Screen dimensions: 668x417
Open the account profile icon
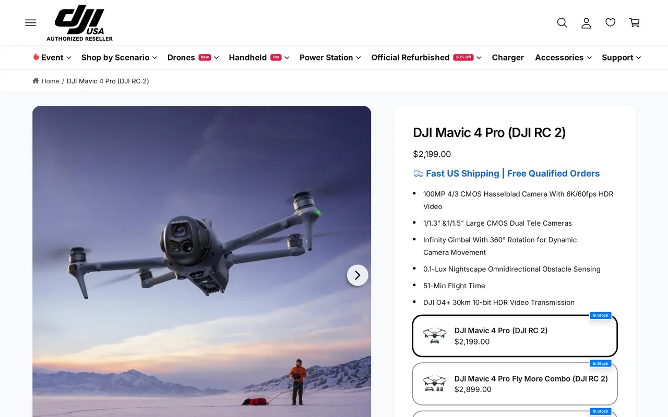point(587,22)
